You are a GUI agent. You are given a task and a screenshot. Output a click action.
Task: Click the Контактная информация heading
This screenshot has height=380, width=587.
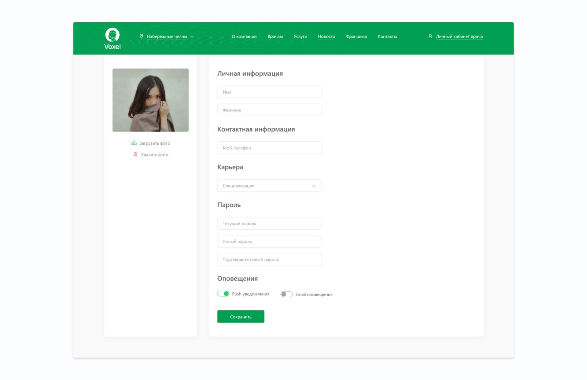pyautogui.click(x=256, y=129)
